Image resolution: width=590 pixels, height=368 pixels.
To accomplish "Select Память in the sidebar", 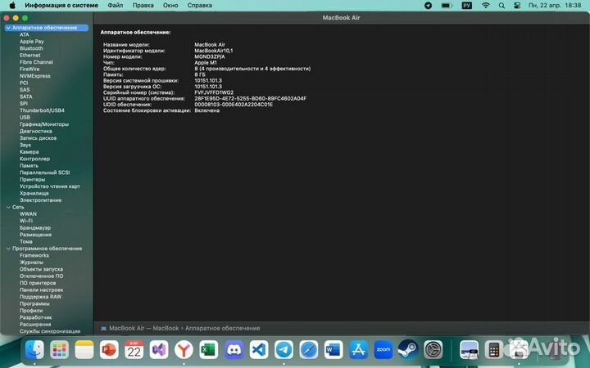I will click(29, 165).
